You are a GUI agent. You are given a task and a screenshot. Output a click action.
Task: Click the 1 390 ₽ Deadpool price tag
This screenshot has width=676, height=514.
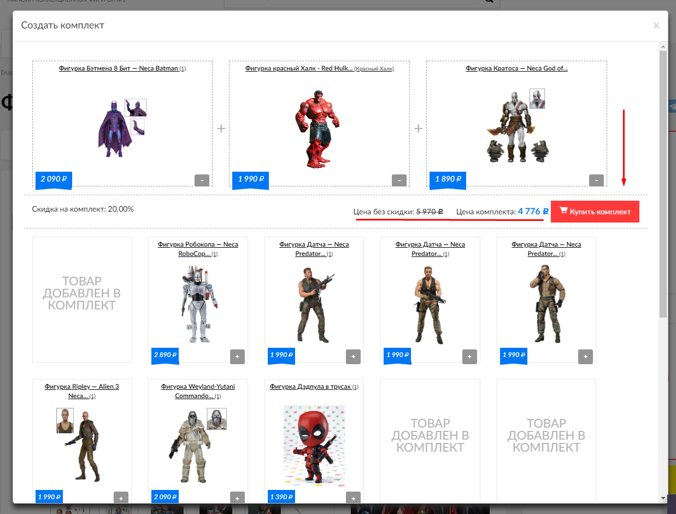click(x=280, y=497)
